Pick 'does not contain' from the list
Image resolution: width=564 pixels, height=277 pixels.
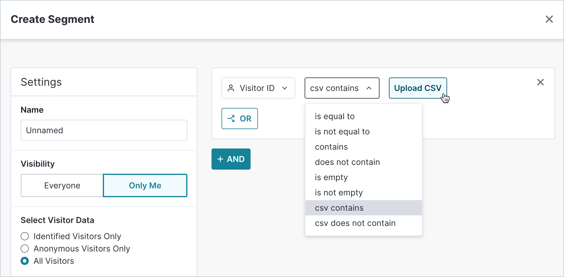click(x=347, y=162)
